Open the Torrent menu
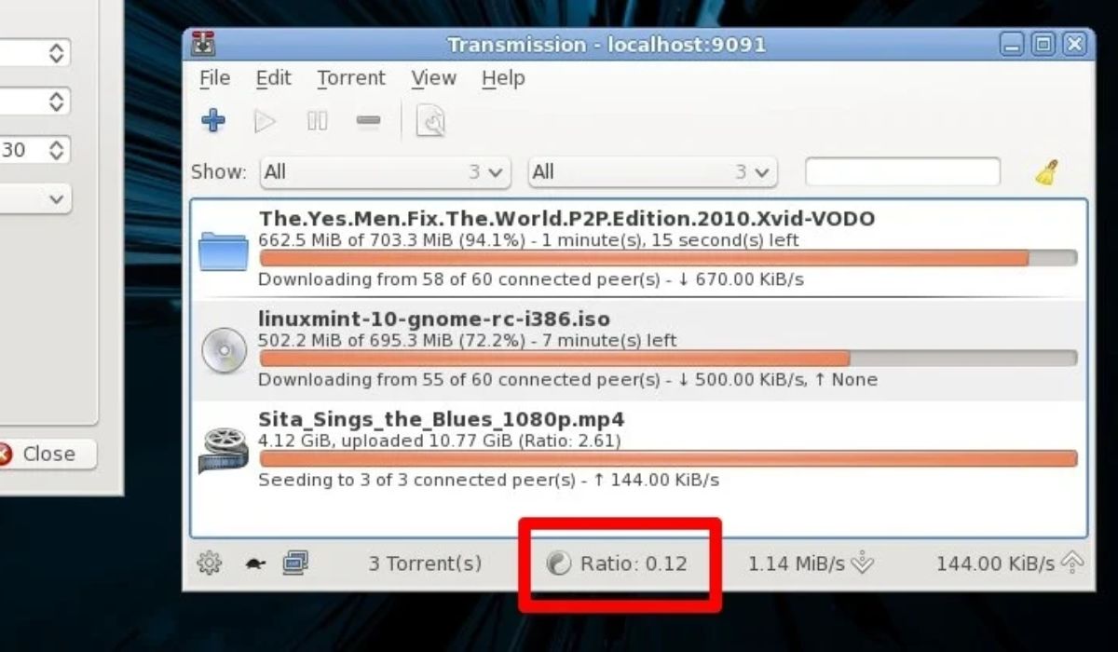 351,79
